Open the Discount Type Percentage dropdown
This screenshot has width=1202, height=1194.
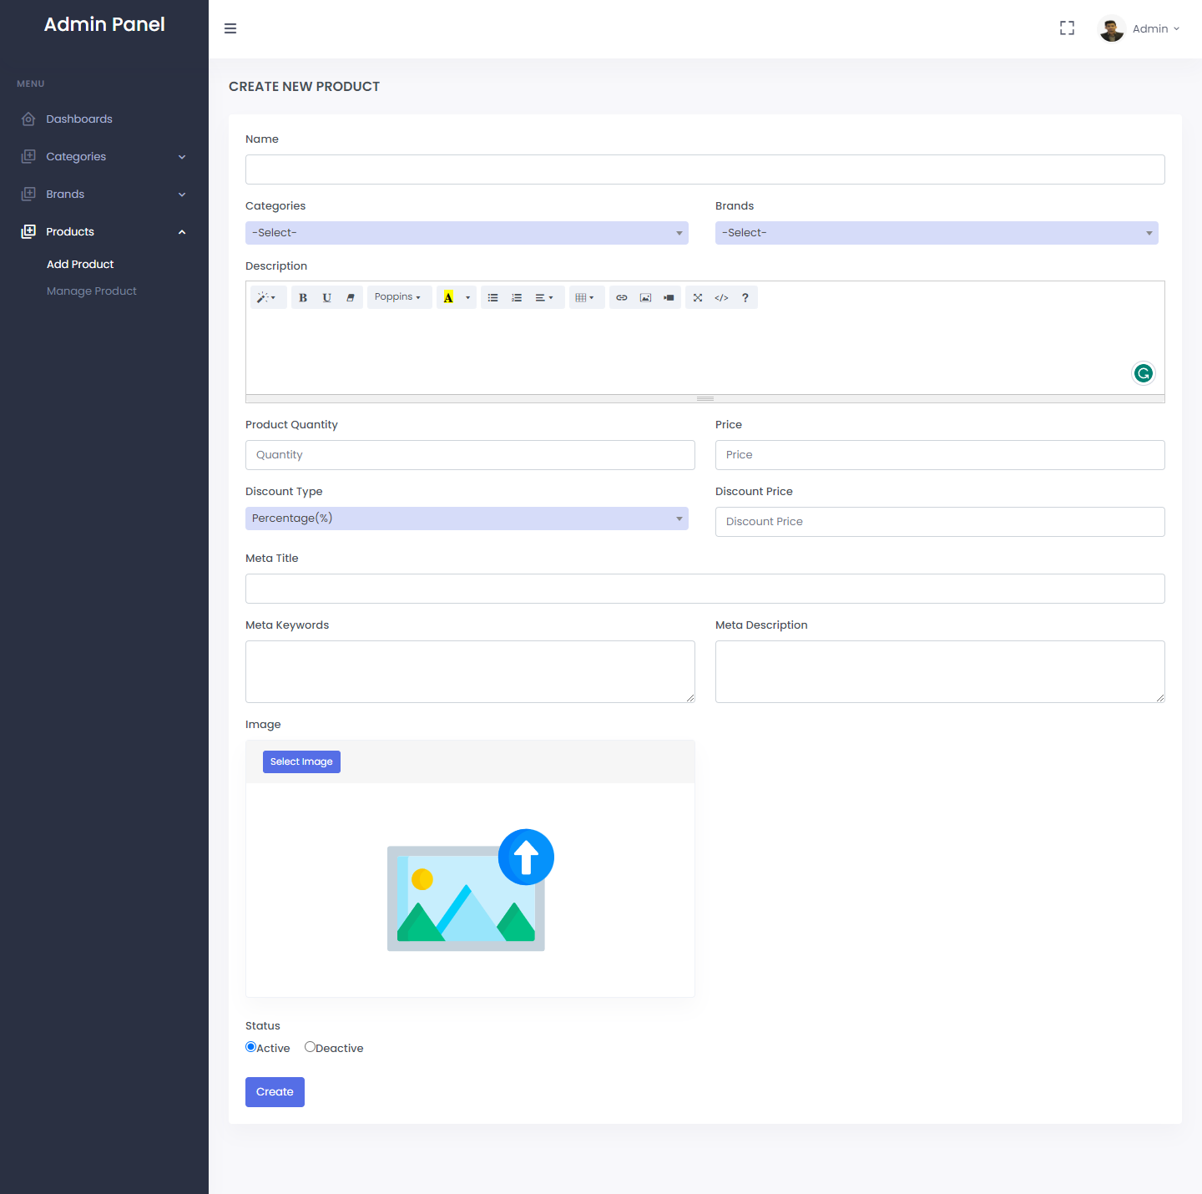tap(467, 519)
